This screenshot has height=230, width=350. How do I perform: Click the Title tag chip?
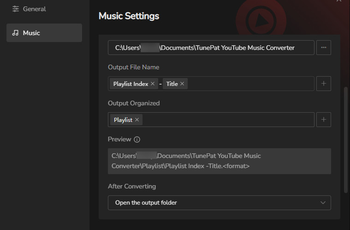point(175,84)
